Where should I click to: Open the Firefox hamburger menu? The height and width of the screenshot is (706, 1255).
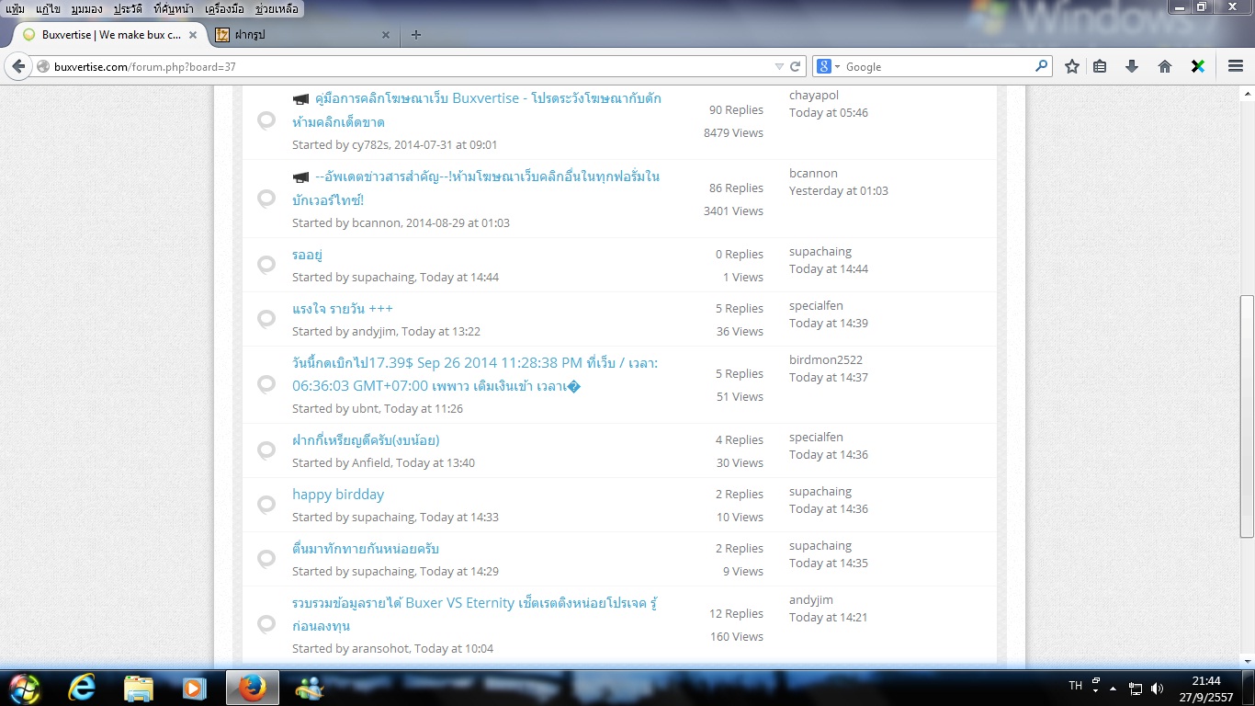tap(1236, 66)
